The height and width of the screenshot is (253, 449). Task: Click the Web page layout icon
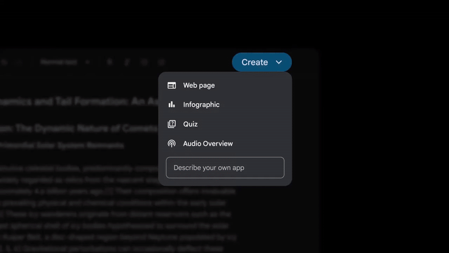(x=172, y=85)
